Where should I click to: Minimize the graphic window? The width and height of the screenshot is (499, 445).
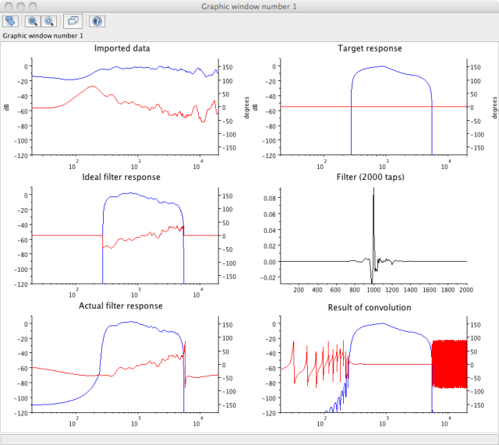(19, 6)
